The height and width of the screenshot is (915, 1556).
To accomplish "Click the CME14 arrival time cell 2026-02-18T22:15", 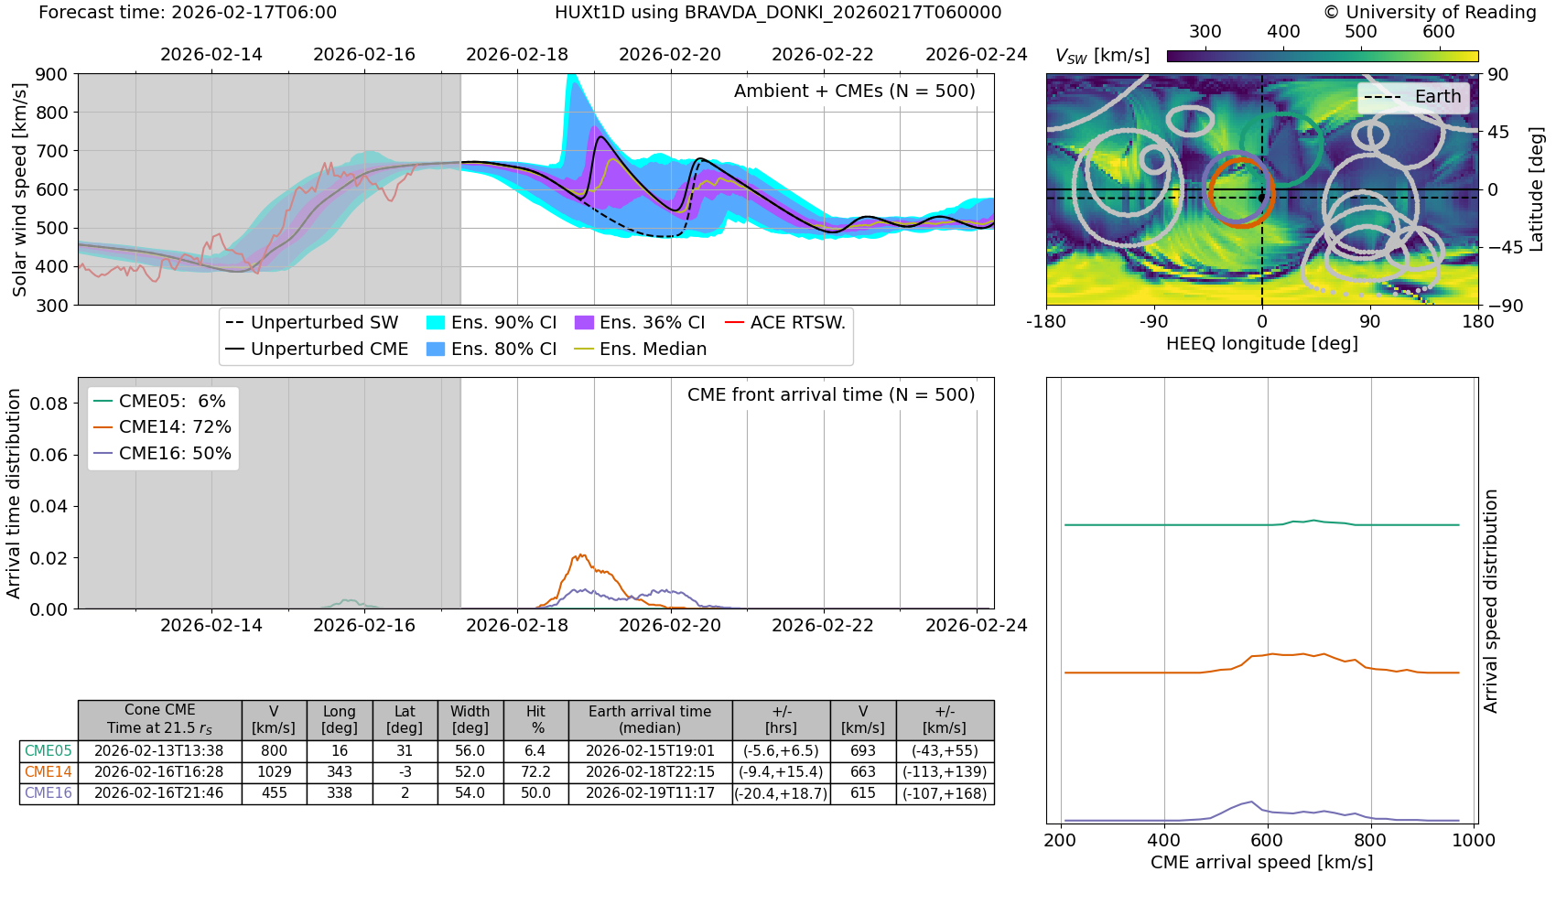I will (x=650, y=772).
